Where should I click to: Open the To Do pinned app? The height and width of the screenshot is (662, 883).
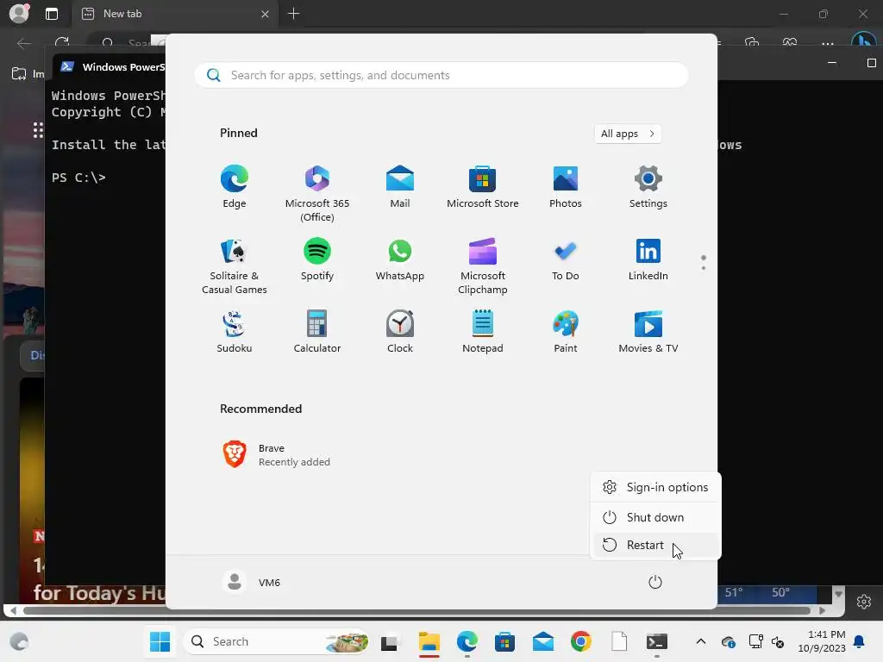566,259
